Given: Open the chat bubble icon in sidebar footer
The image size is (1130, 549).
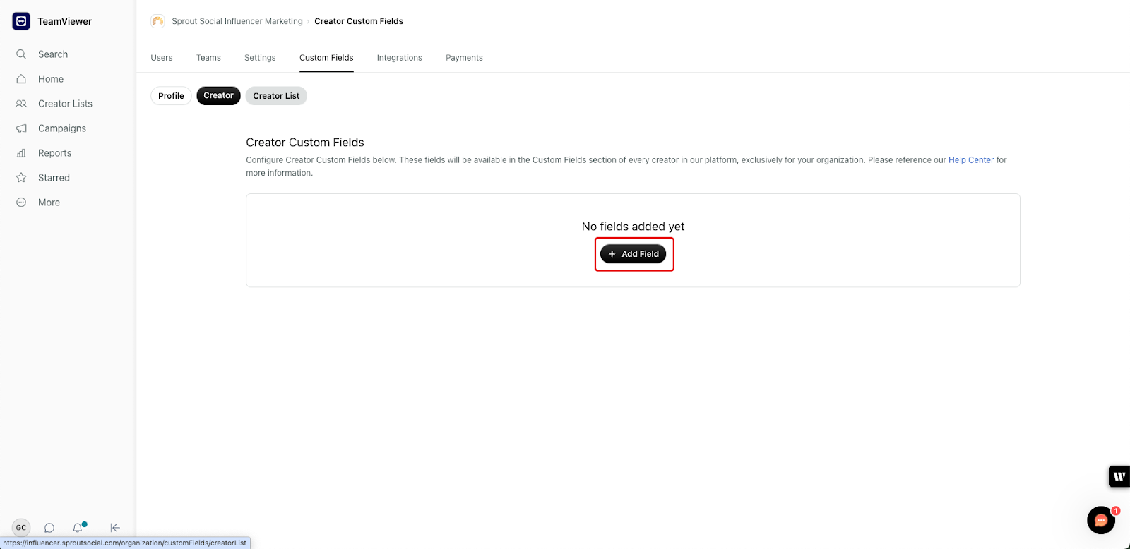Looking at the screenshot, I should pyautogui.click(x=49, y=528).
